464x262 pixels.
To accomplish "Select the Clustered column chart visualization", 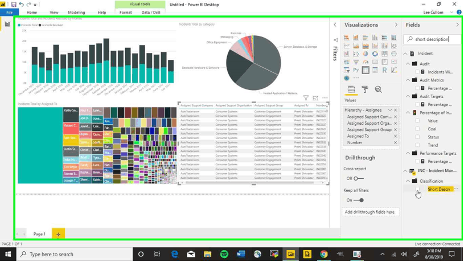I will coord(375,38).
